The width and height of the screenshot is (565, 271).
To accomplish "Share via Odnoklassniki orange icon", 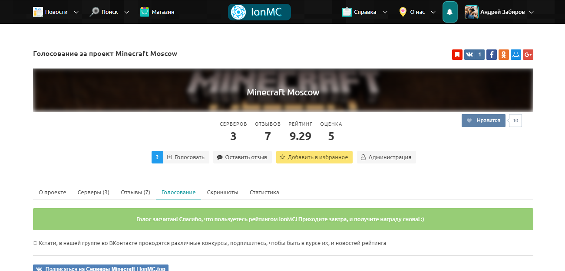I will click(503, 55).
